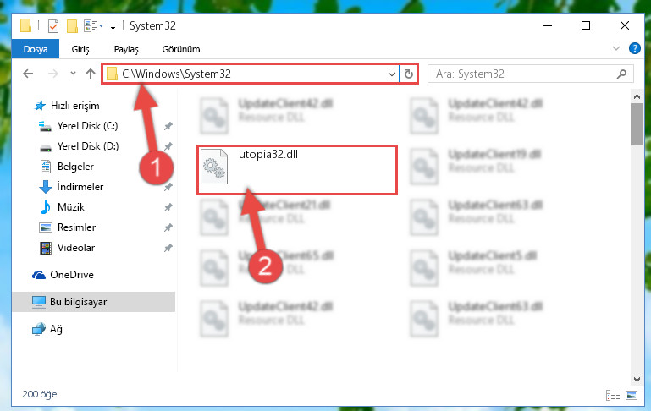Select Yerel Disk (C:) in sidebar
The image size is (651, 411).
[87, 126]
